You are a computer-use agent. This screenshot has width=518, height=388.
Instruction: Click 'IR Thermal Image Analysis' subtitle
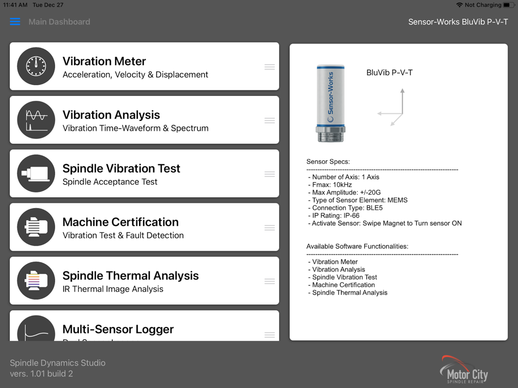[113, 289]
